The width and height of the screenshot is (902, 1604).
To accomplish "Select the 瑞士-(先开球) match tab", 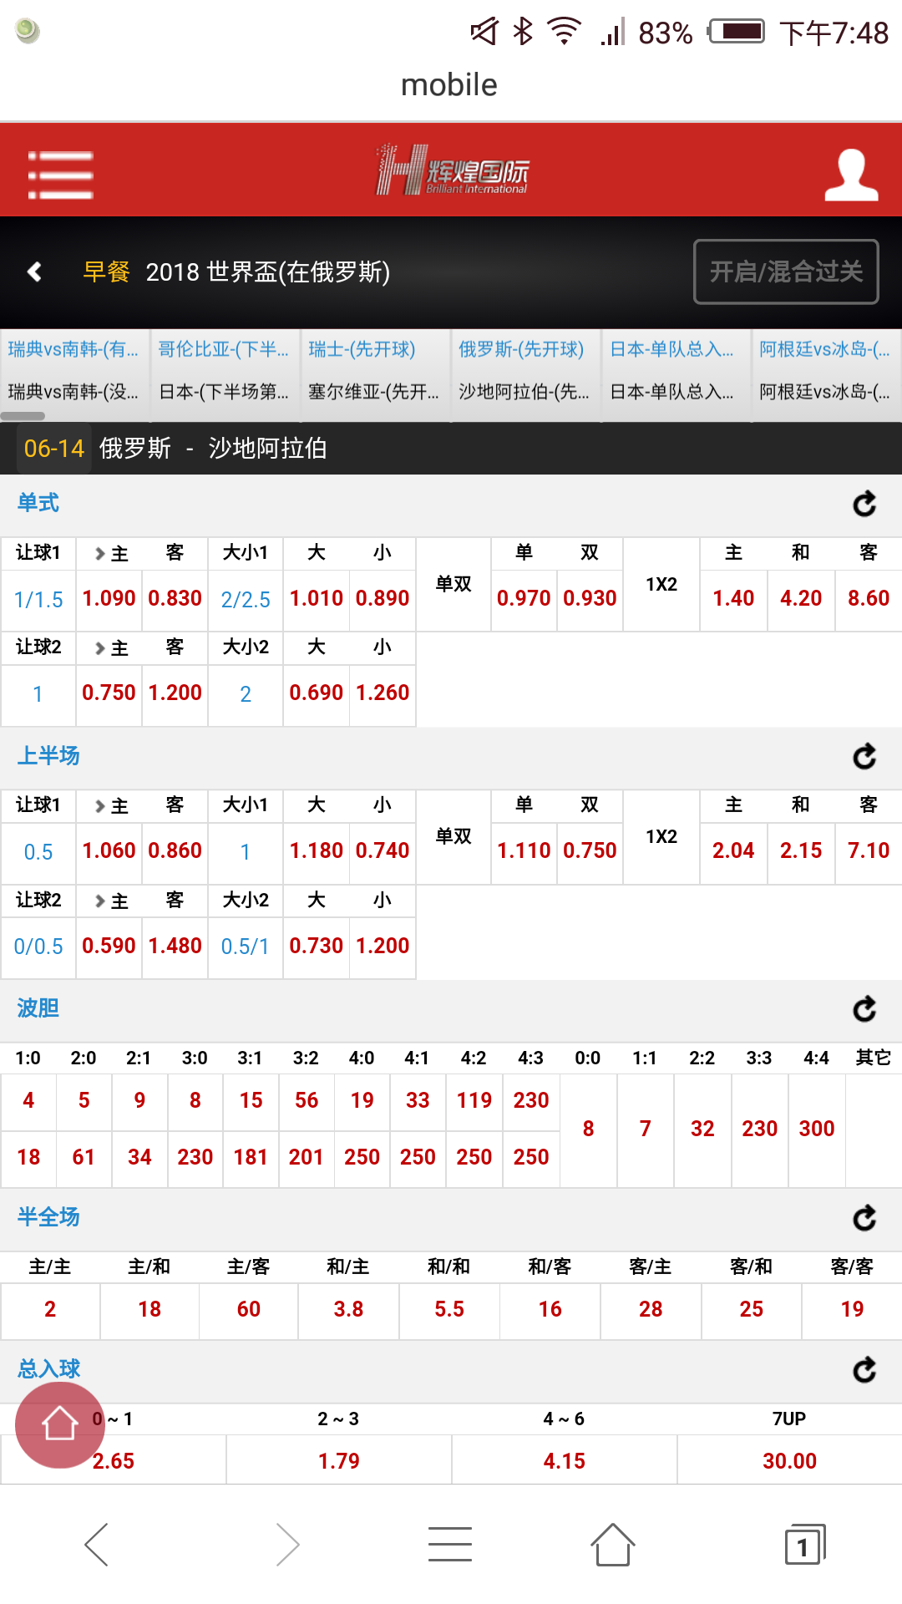I will (x=362, y=349).
